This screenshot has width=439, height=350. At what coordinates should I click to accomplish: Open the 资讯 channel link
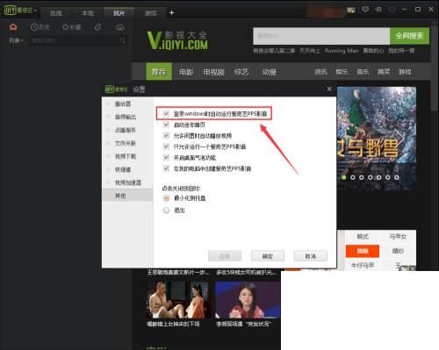320,72
